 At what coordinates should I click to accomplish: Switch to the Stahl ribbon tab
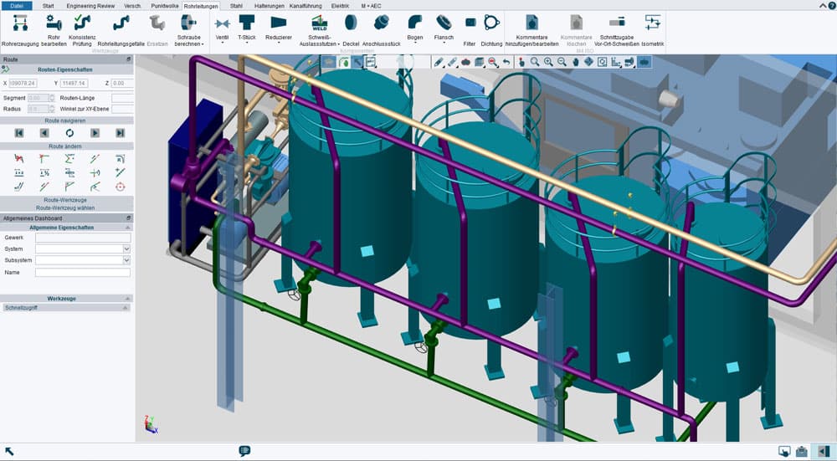[x=237, y=6]
